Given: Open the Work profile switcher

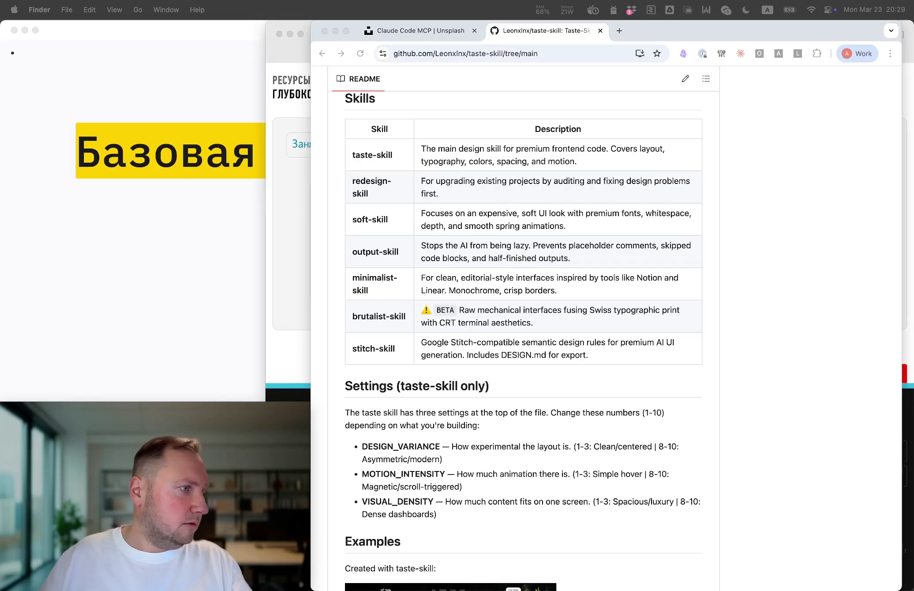Looking at the screenshot, I should [857, 53].
